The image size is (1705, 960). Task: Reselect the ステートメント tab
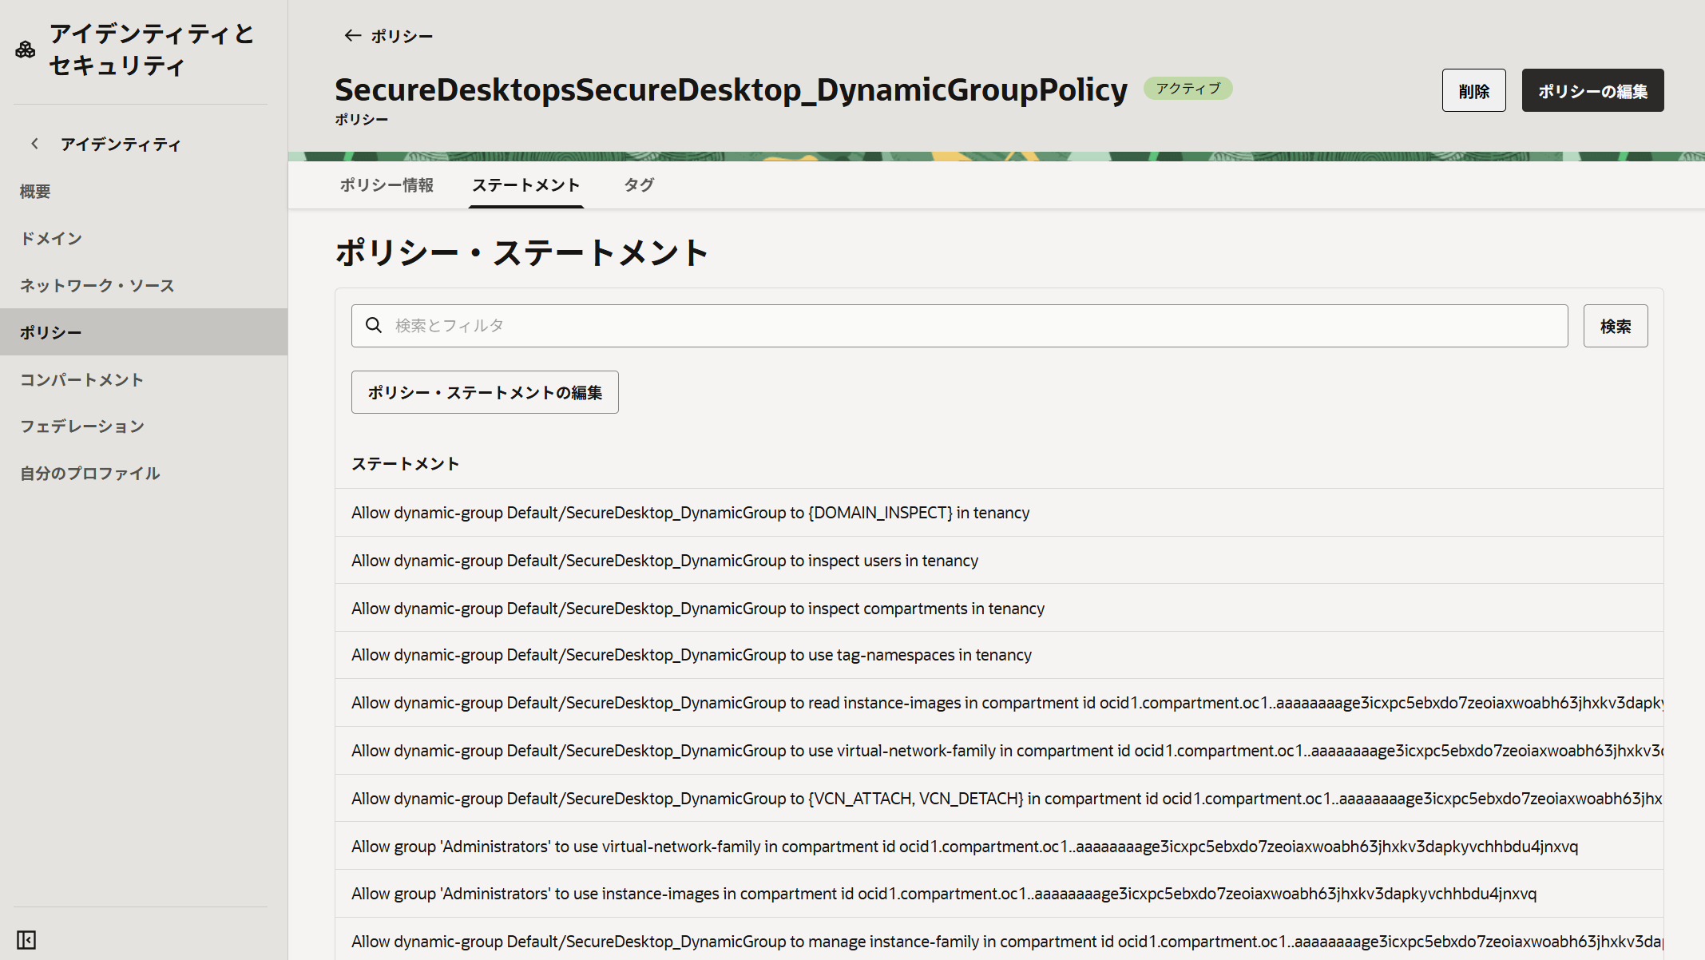(525, 184)
